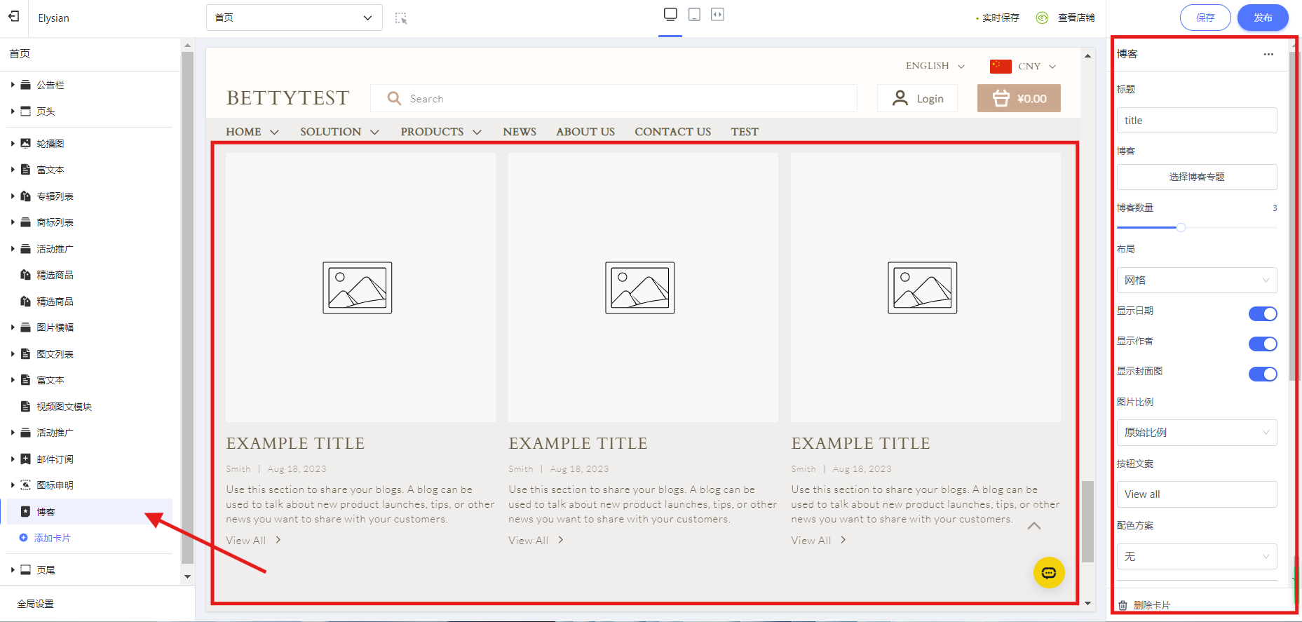This screenshot has height=622, width=1302.
Task: Open the NEWS navigation menu item
Action: pos(519,132)
